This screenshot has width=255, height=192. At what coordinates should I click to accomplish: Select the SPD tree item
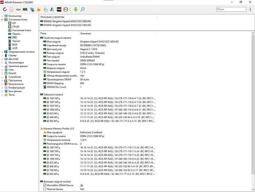pyautogui.click(x=13, y=37)
